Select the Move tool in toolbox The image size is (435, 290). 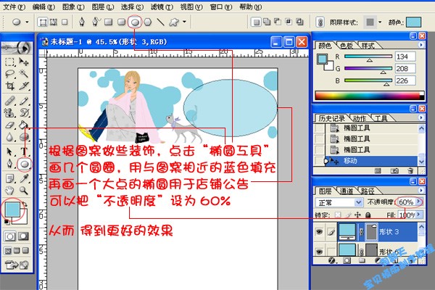pyautogui.click(x=24, y=62)
